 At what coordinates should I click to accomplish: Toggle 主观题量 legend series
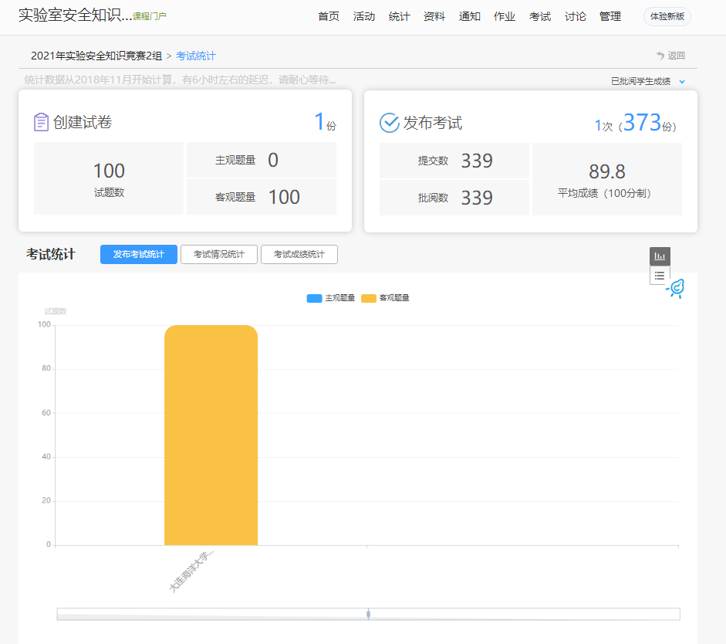coord(331,298)
